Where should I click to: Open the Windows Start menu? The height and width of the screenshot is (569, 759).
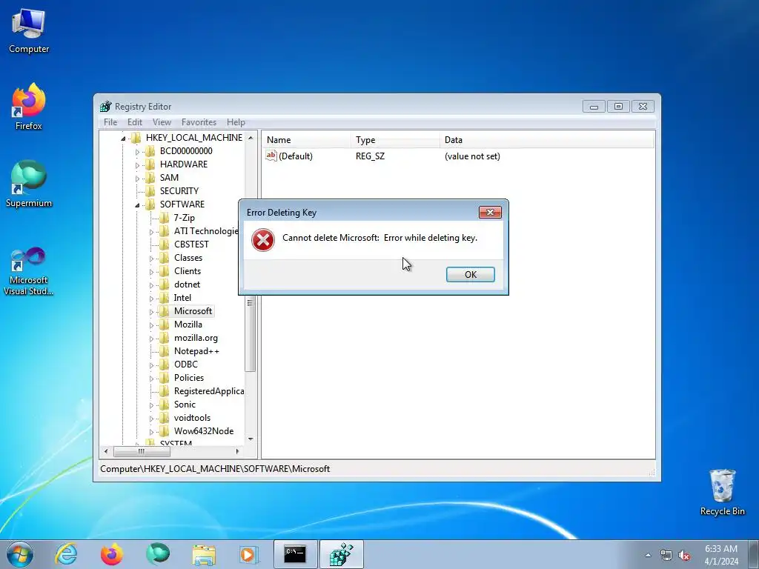20,554
